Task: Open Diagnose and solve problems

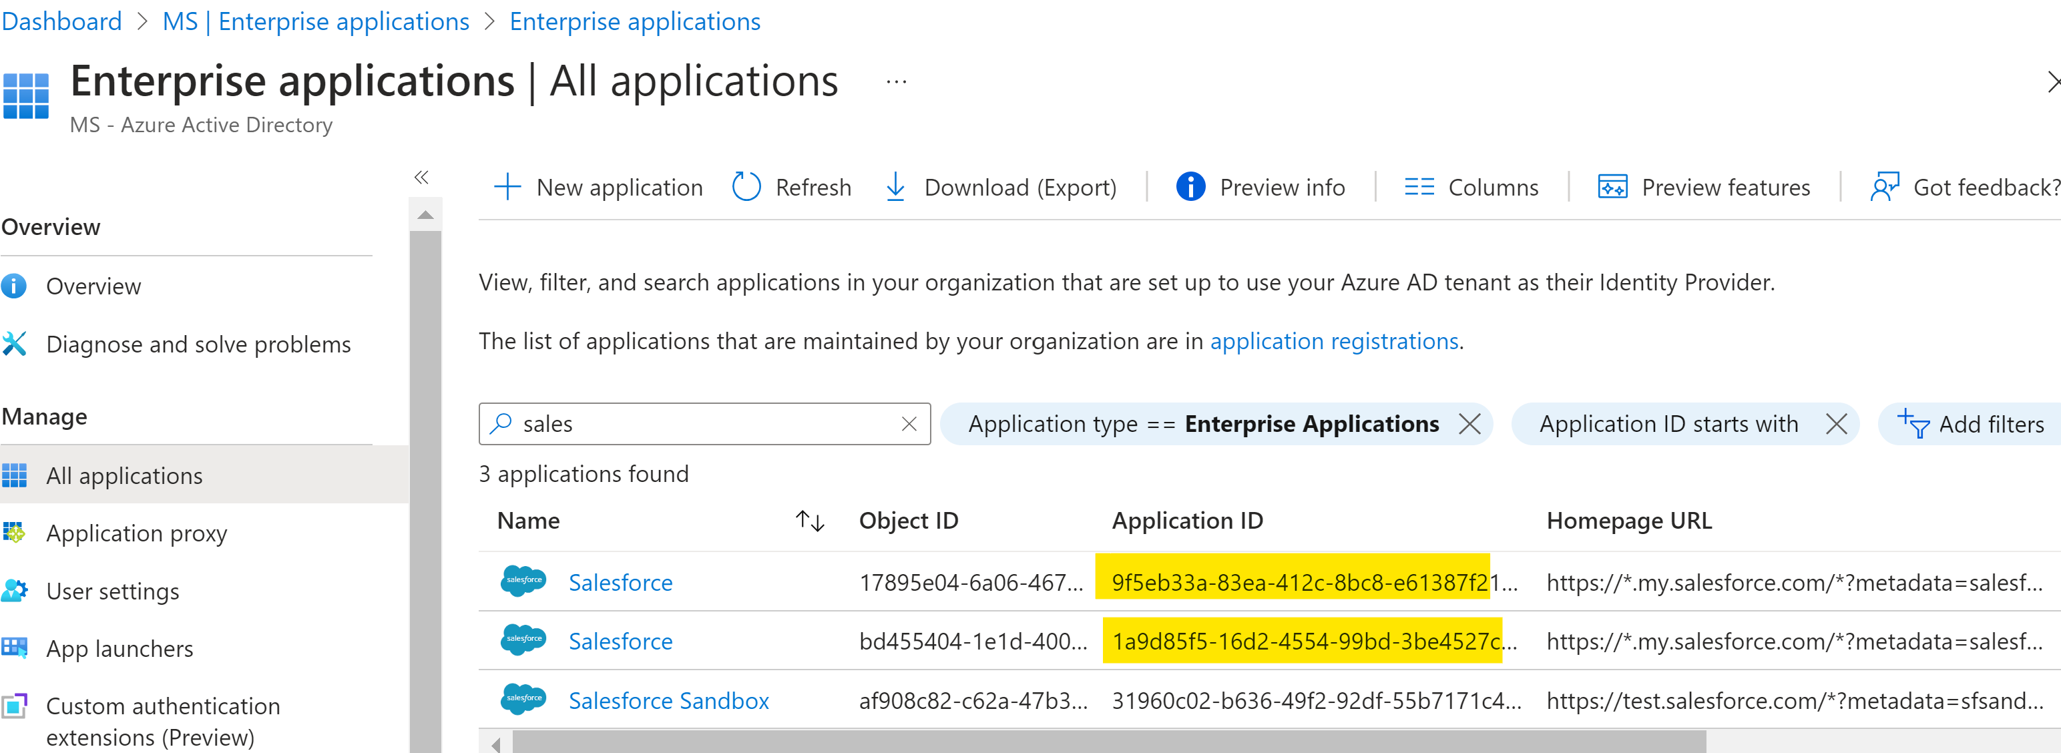Action: point(198,344)
